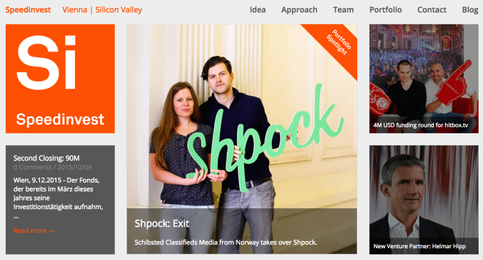
Task: Follow the Read more arrow link
Action: 34,231
